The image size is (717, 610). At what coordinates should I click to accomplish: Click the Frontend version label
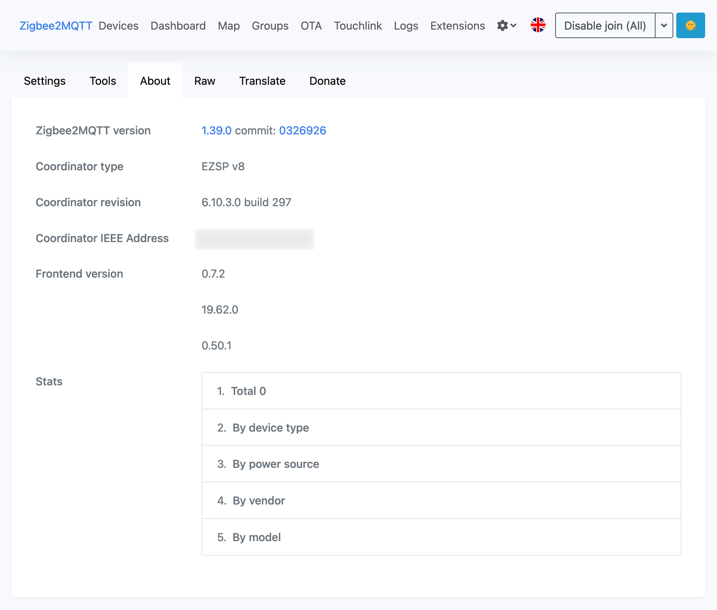79,274
